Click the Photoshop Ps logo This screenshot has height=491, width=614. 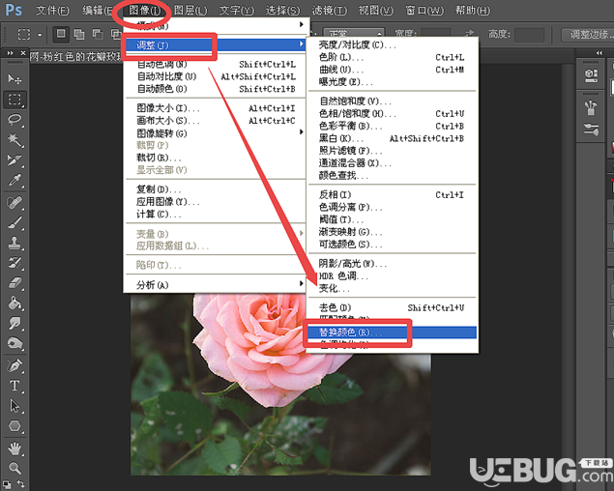14,10
